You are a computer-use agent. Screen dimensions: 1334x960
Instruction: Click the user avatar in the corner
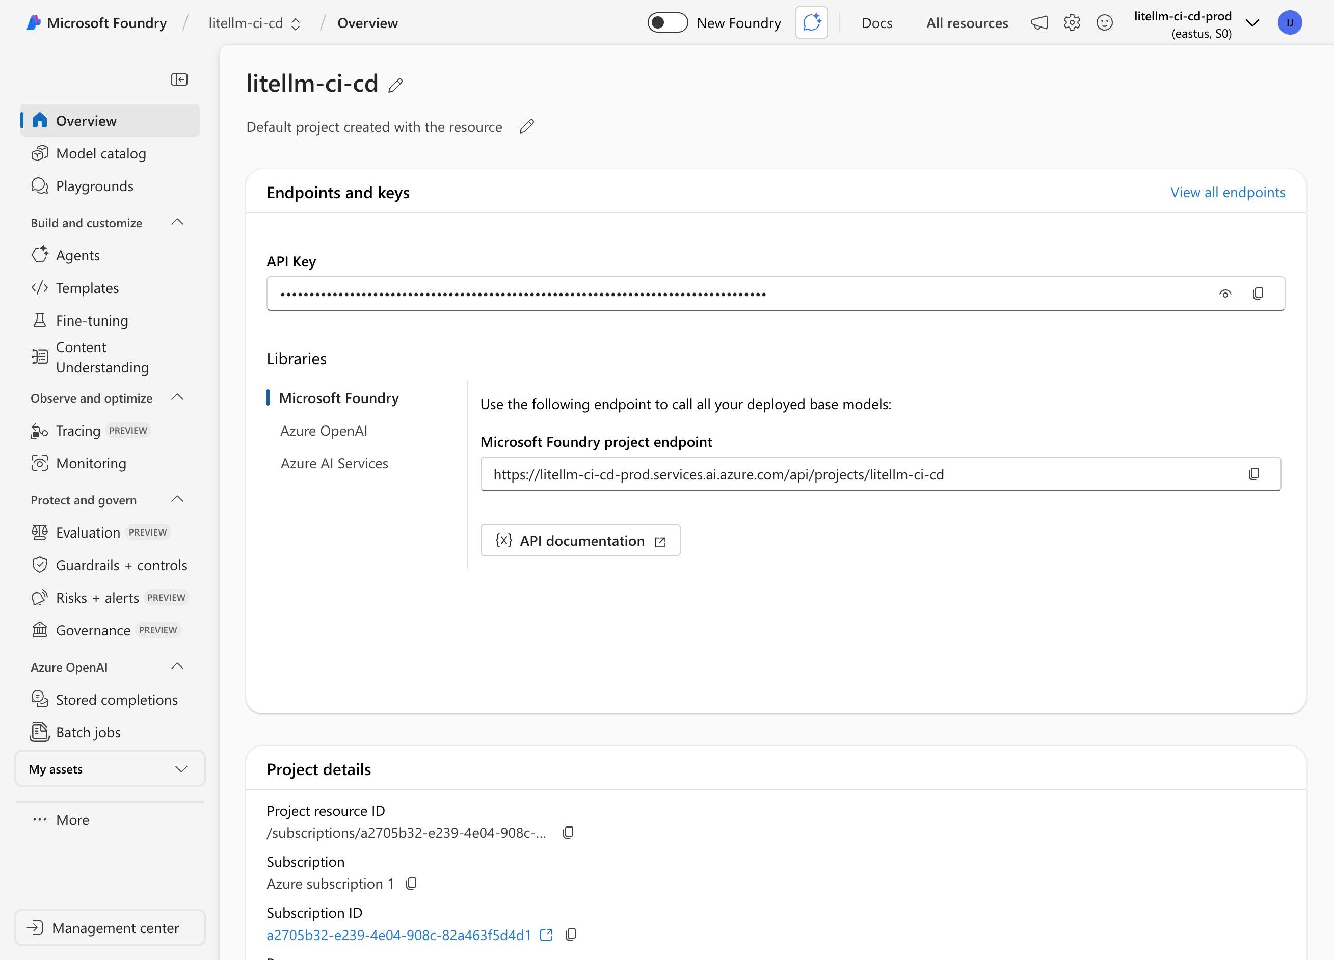[x=1291, y=23]
